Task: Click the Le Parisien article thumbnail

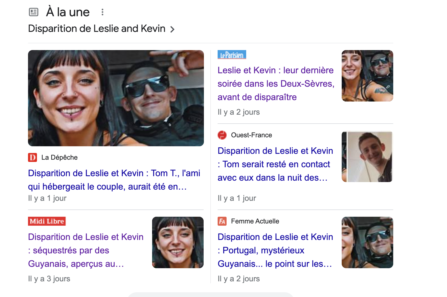Action: click(x=367, y=76)
